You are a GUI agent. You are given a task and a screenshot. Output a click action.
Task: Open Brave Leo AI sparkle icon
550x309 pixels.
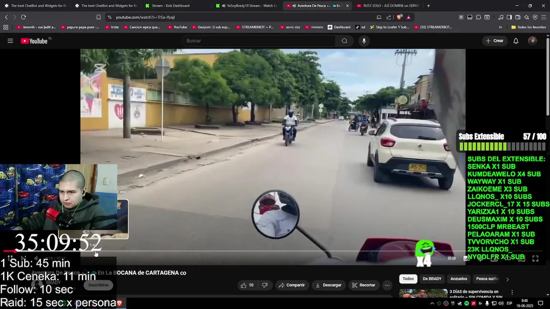tap(526, 17)
